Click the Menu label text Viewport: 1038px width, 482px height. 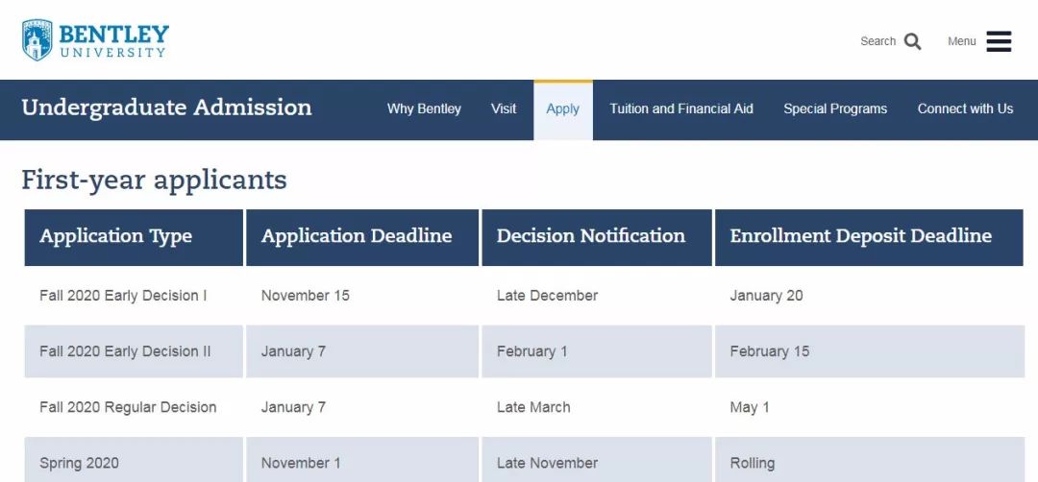961,41
